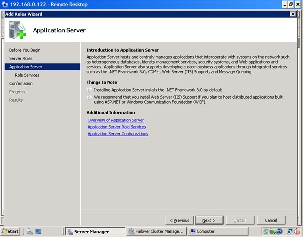This screenshot has height=237, width=303.
Task: Click Remote Desktop title bar icon
Action: click(x=5, y=4)
